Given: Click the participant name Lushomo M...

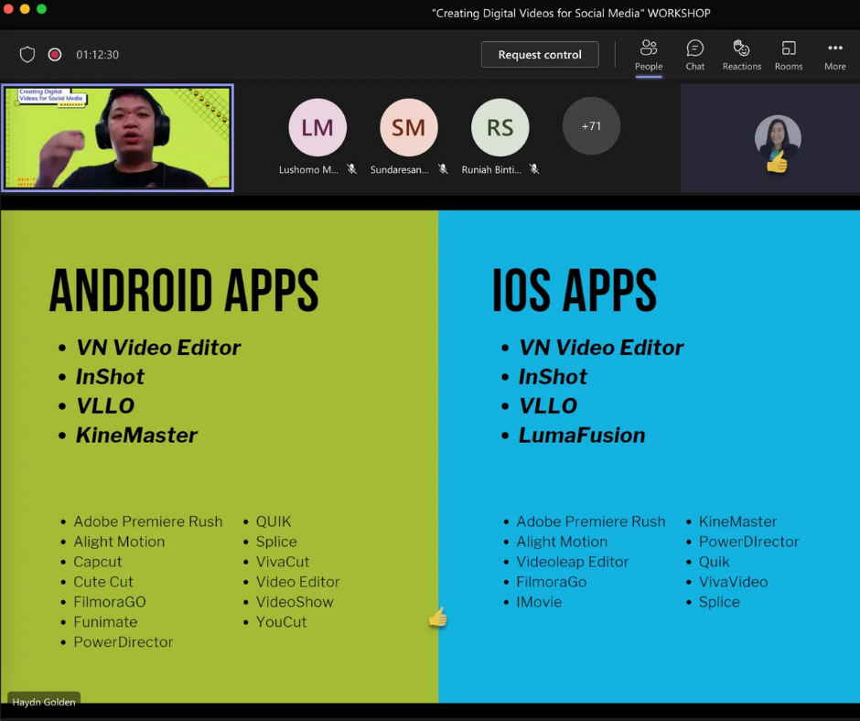Looking at the screenshot, I should click(x=308, y=169).
